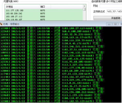
Task: Select proxy row 124.119.69.107
Action: [x=44, y=19]
